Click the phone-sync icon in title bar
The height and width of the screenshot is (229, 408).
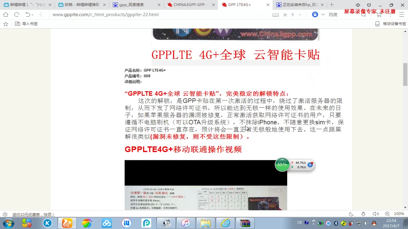click(358, 5)
